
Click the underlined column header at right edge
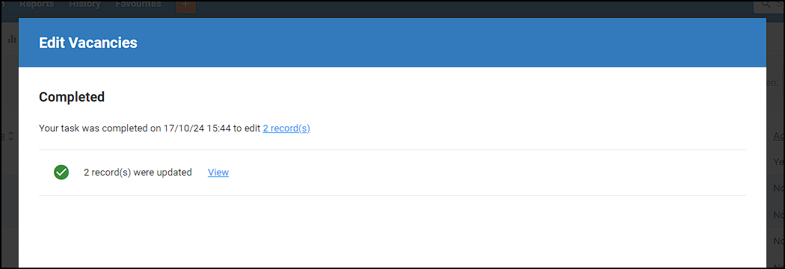pos(779,136)
